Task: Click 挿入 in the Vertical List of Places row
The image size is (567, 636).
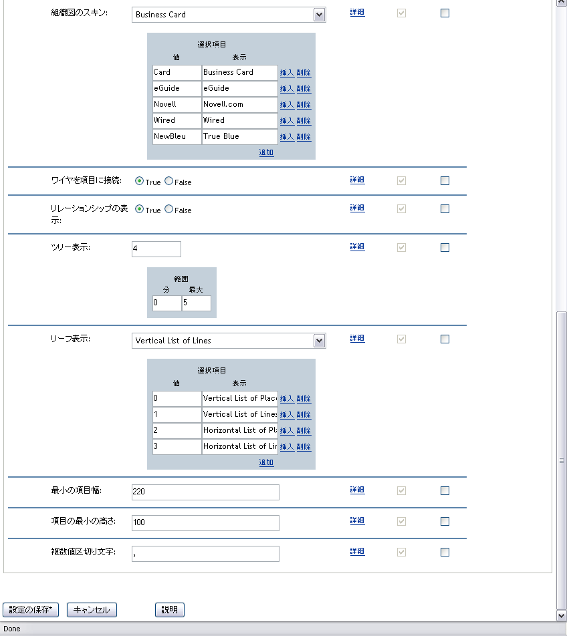Action: coord(287,399)
